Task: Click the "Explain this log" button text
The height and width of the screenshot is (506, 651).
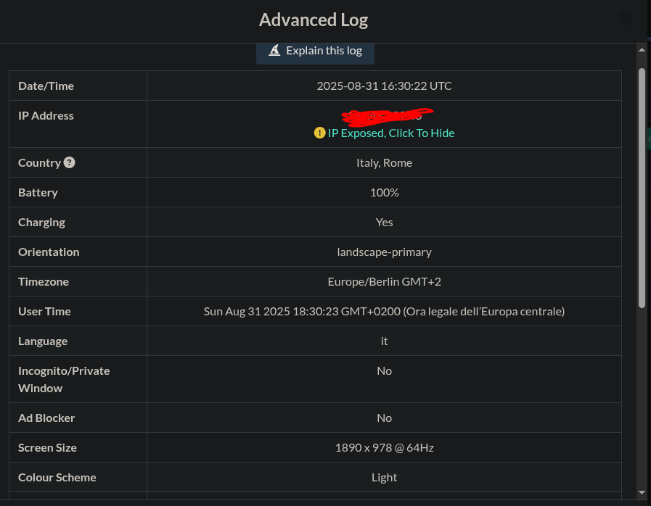Action: 329,50
